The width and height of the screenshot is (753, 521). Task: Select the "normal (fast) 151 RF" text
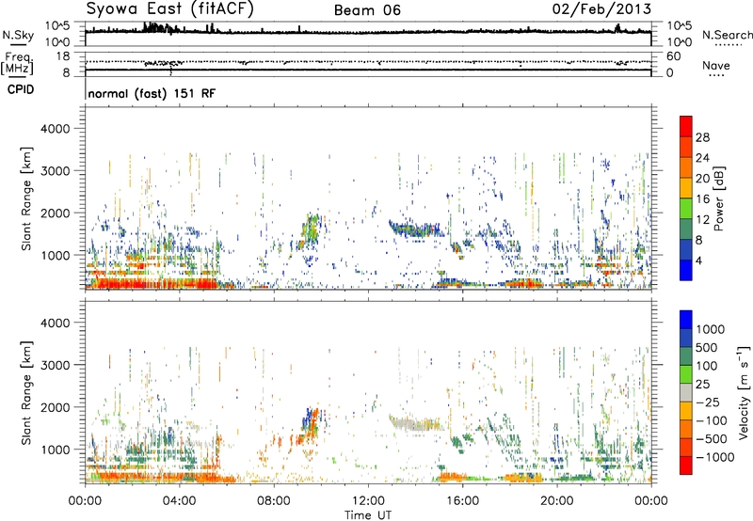coord(152,93)
